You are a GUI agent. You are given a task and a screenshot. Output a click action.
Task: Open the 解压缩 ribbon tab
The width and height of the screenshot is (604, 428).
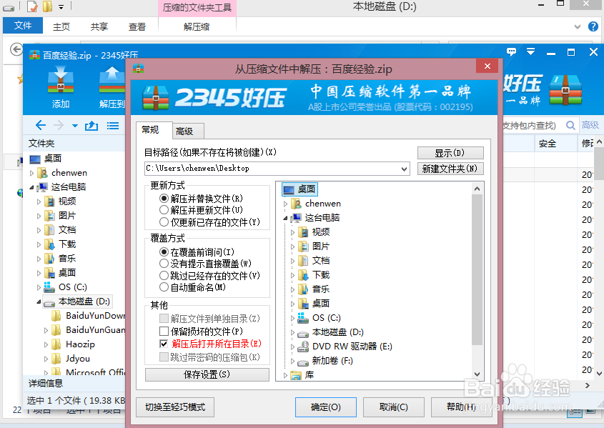tap(197, 26)
